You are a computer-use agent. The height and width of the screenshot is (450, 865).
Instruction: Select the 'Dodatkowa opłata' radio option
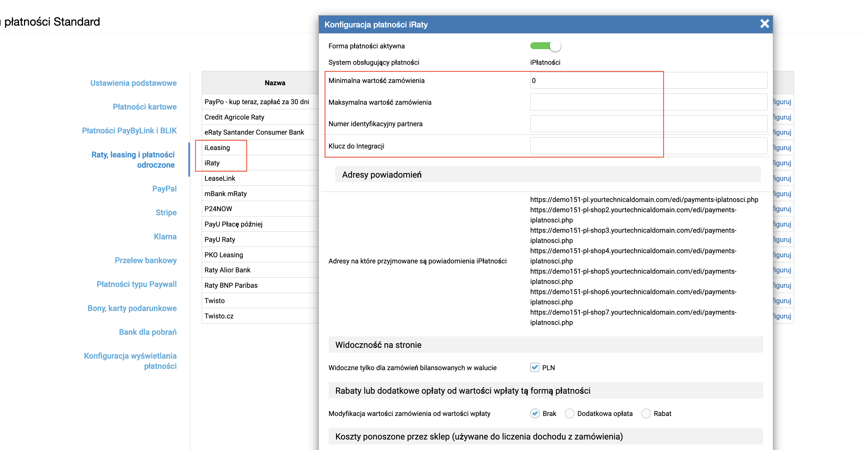click(x=569, y=413)
